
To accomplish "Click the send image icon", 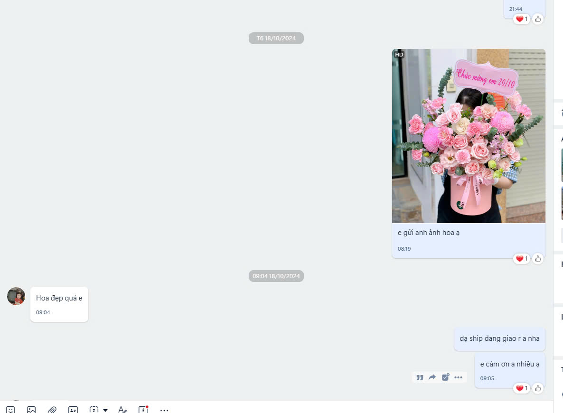I will pyautogui.click(x=31, y=410).
